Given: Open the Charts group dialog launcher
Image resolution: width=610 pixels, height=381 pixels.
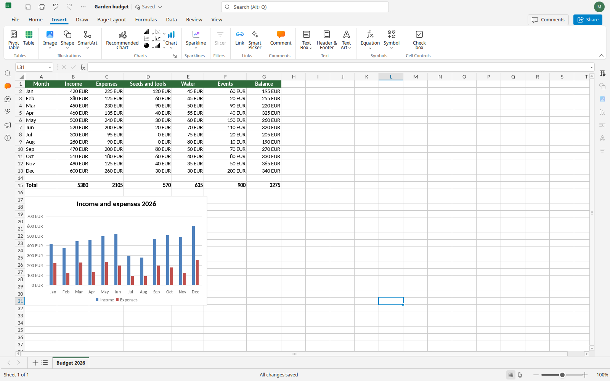Looking at the screenshot, I should click(175, 56).
